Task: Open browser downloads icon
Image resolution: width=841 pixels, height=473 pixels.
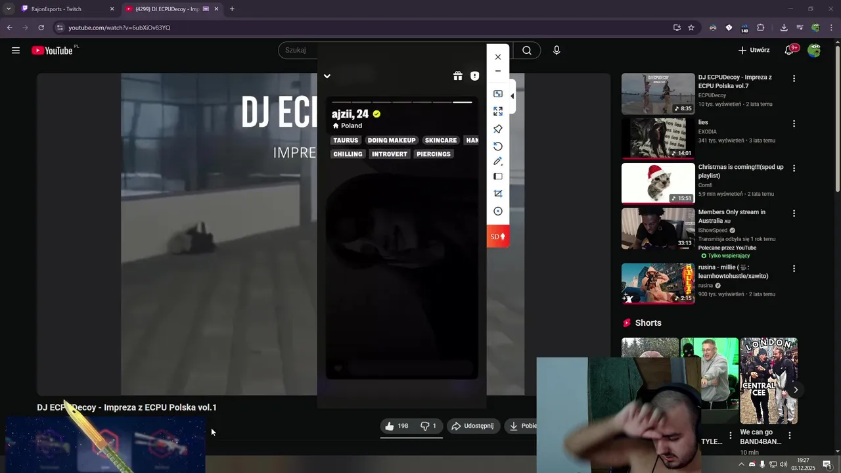Action: 784,28
